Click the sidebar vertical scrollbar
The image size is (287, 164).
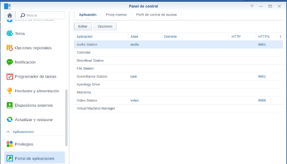pyautogui.click(x=66, y=118)
